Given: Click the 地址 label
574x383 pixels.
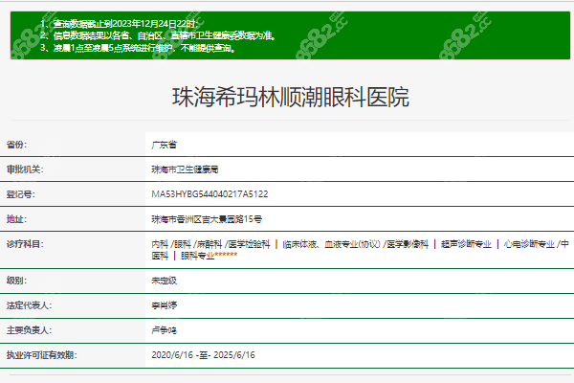Looking at the screenshot, I should (16, 219).
